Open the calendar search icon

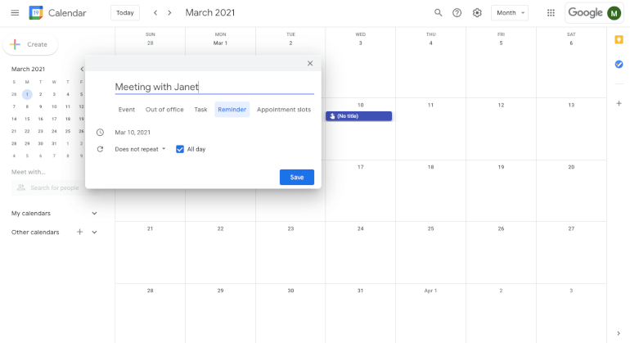pos(438,13)
